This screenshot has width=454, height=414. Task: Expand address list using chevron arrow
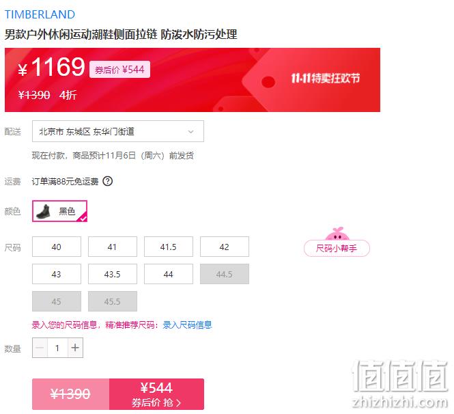(x=190, y=132)
